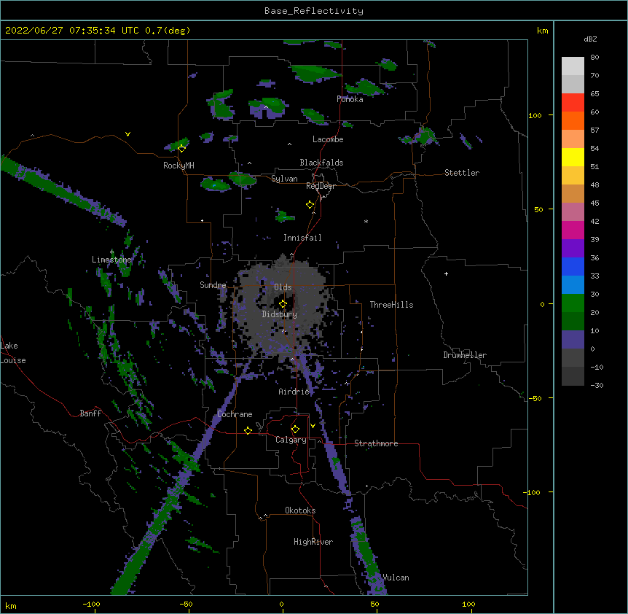This screenshot has height=614, width=628.
Task: Click the red 65 dBZ legend swatch
Action: pyautogui.click(x=573, y=102)
